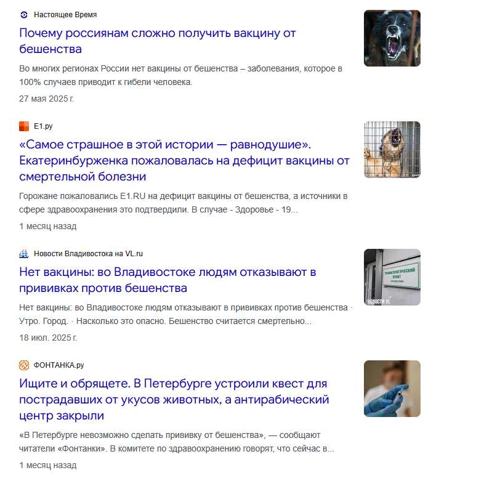This screenshot has height=478, width=500.
Task: Click the ФОНТАНКА.ру orange favicon
Action: click(x=24, y=365)
